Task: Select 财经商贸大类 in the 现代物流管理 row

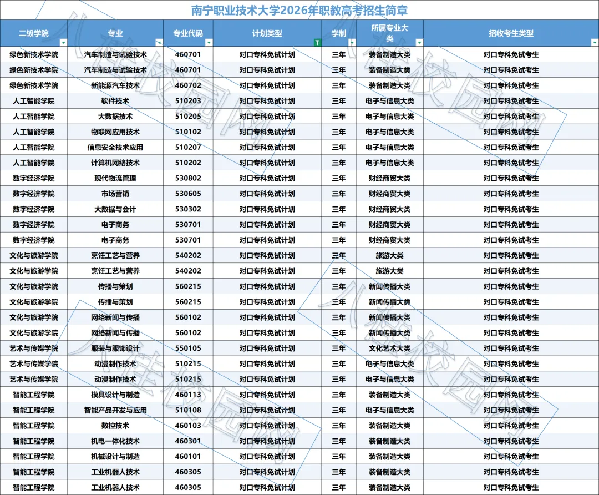Action: tap(390, 179)
